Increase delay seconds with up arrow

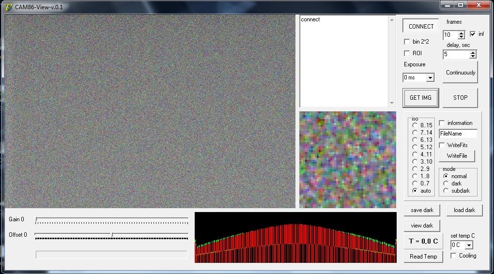click(x=473, y=52)
